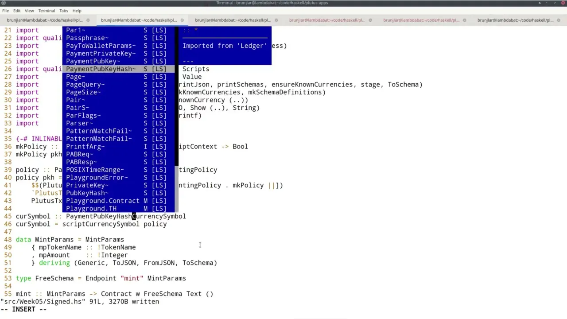Image resolution: width=567 pixels, height=319 pixels.
Task: Open the Tabs menu
Action: [x=64, y=11]
